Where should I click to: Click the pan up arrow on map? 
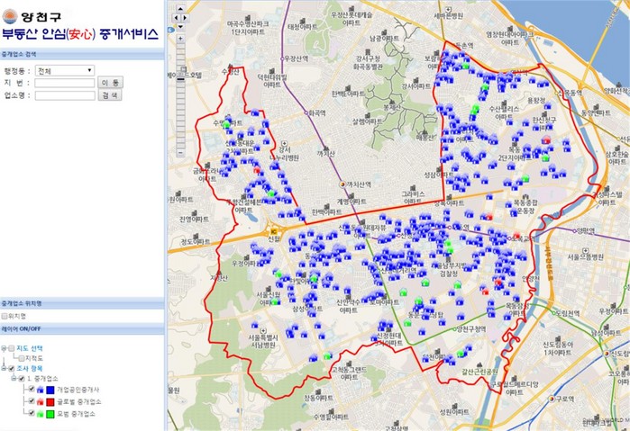pyautogui.click(x=178, y=8)
